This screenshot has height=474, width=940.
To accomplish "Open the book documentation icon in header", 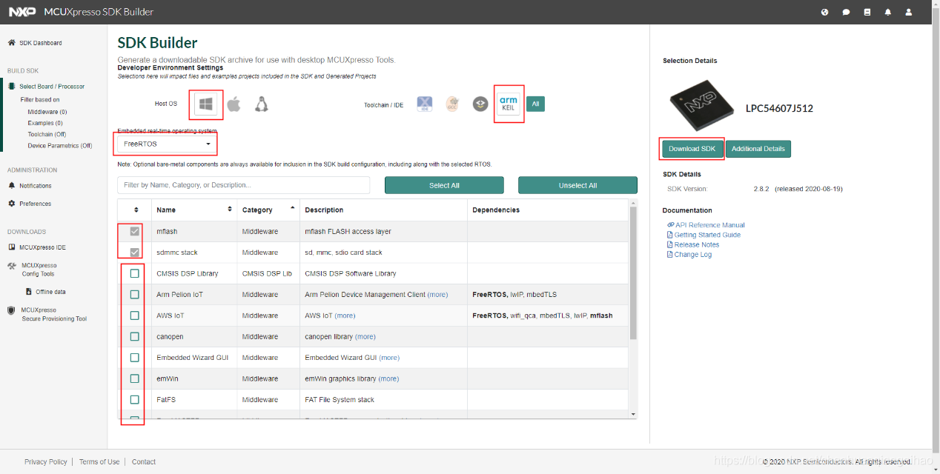I will 867,13.
